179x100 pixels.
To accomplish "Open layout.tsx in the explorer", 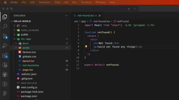I will click(41, 61).
